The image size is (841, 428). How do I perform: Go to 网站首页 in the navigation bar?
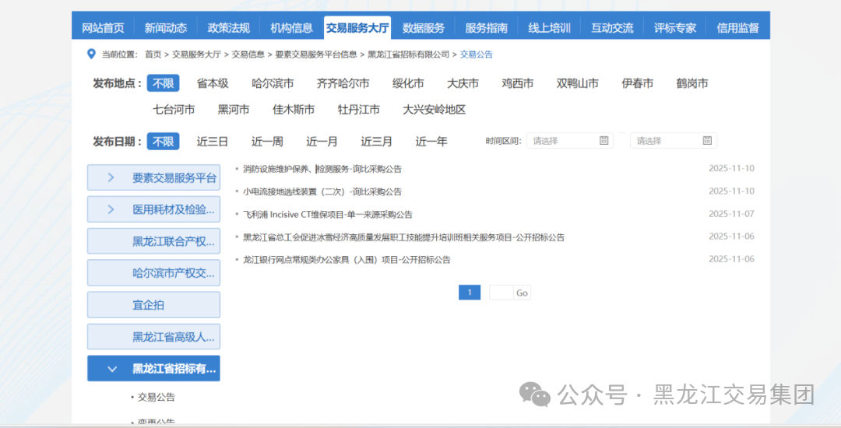click(x=103, y=27)
